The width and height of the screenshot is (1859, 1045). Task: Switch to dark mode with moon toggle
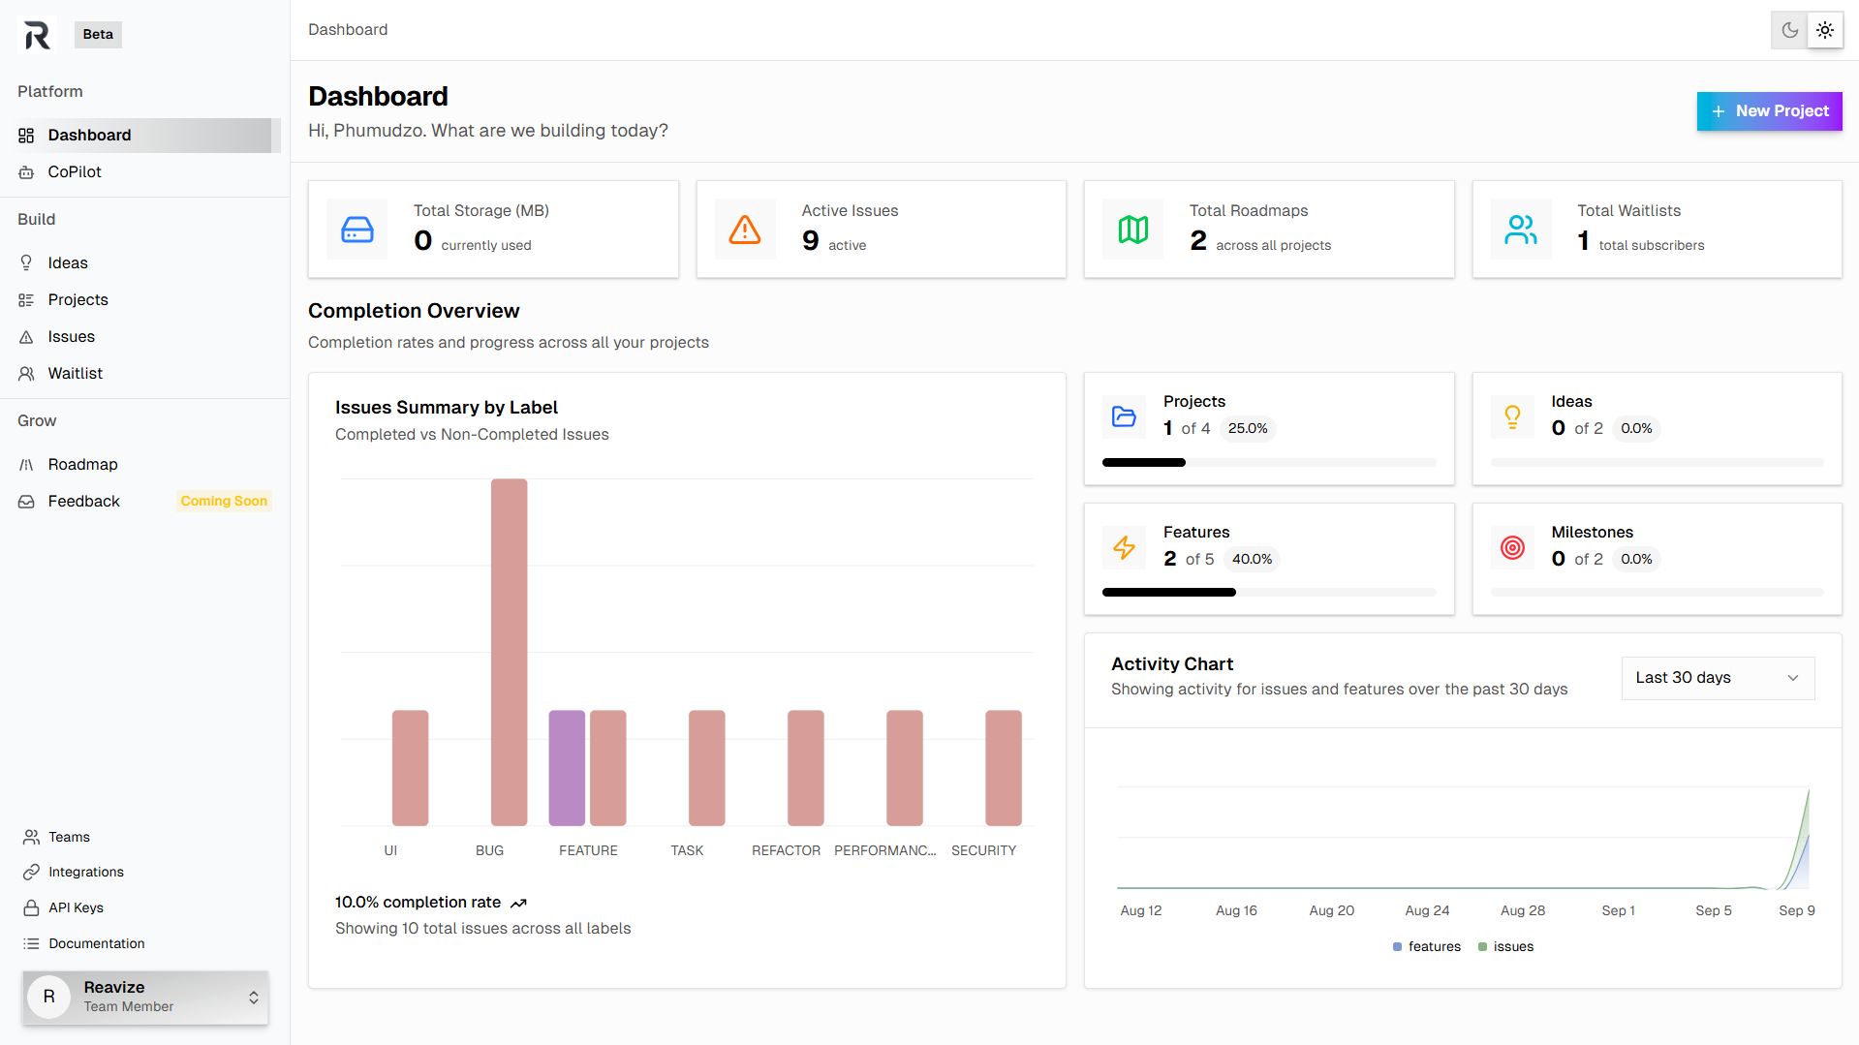coord(1789,30)
